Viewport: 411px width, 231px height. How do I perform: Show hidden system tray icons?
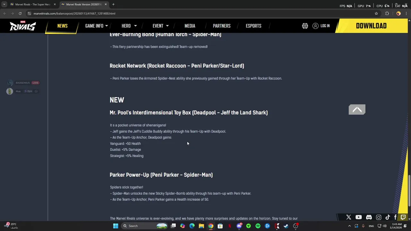tap(349, 226)
